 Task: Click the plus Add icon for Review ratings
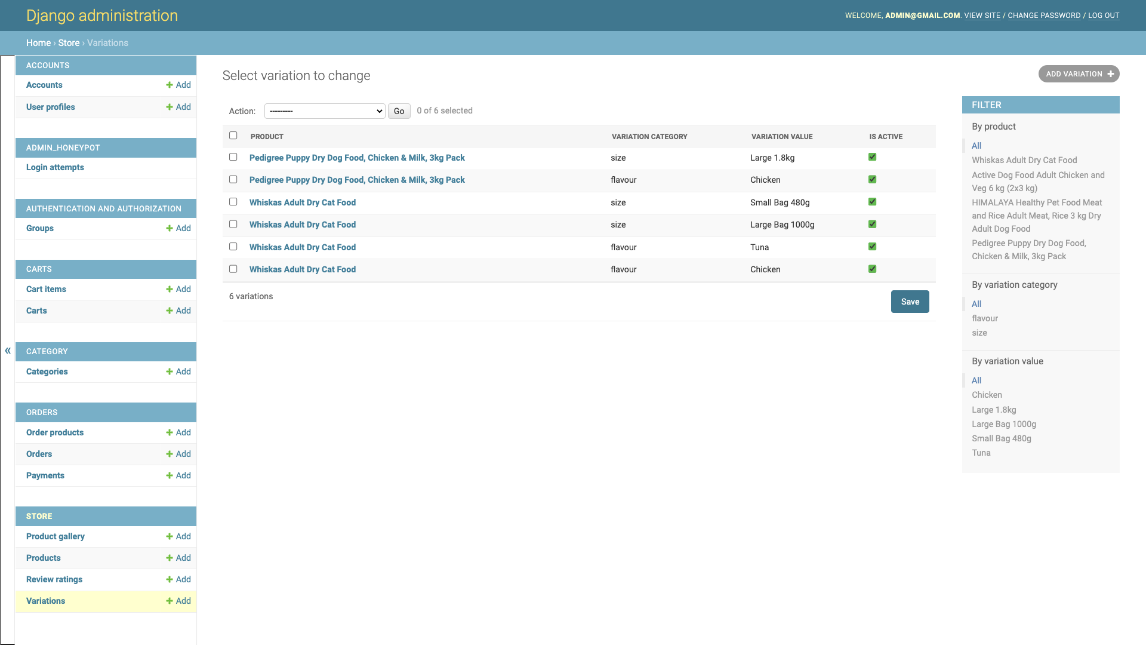tap(178, 580)
